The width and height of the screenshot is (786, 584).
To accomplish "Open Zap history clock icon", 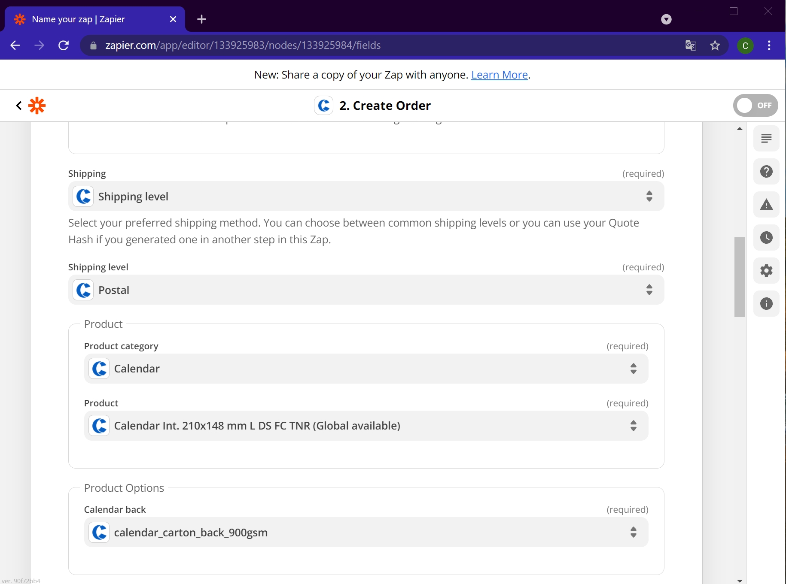I will click(766, 238).
